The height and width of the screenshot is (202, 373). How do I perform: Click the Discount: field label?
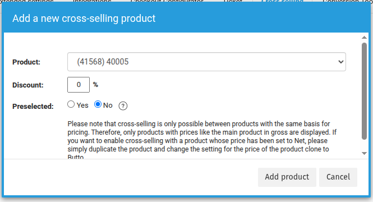[28, 85]
